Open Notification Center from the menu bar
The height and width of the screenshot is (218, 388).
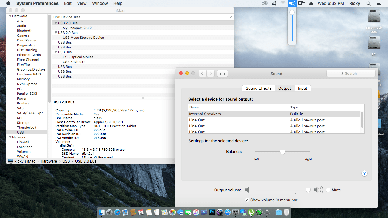coord(378,3)
